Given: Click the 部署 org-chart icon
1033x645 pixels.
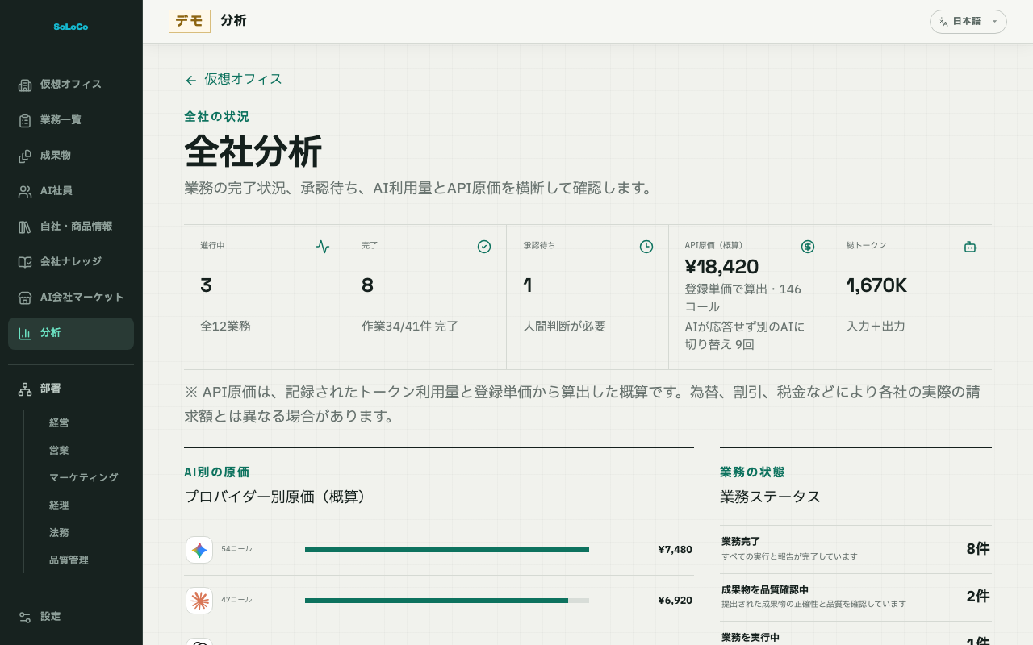Looking at the screenshot, I should pos(25,389).
